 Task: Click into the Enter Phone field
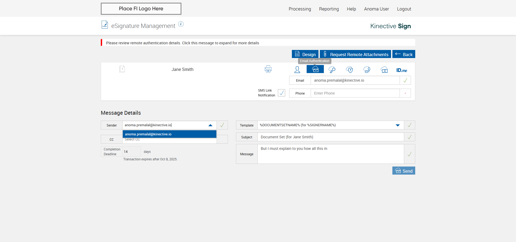click(355, 93)
